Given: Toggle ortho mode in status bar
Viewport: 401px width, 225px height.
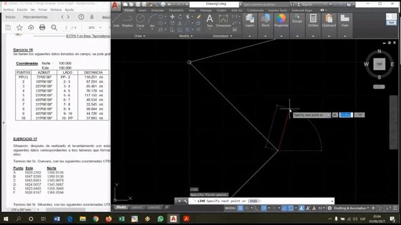Looking at the screenshot, I should tap(257, 208).
